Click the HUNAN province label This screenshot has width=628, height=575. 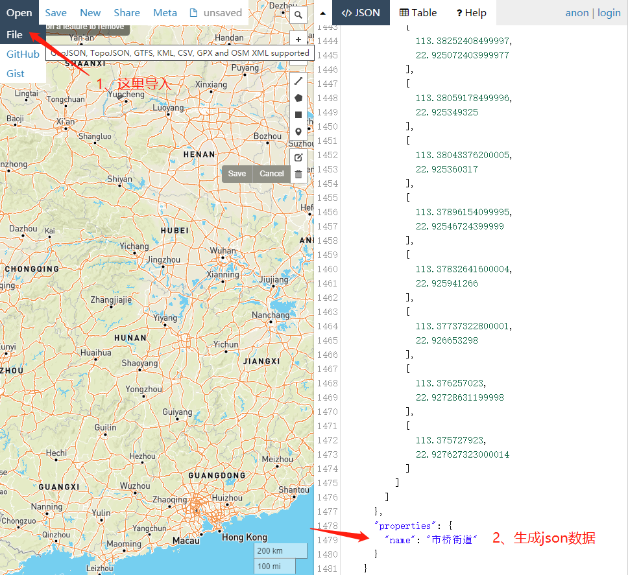pyautogui.click(x=130, y=338)
